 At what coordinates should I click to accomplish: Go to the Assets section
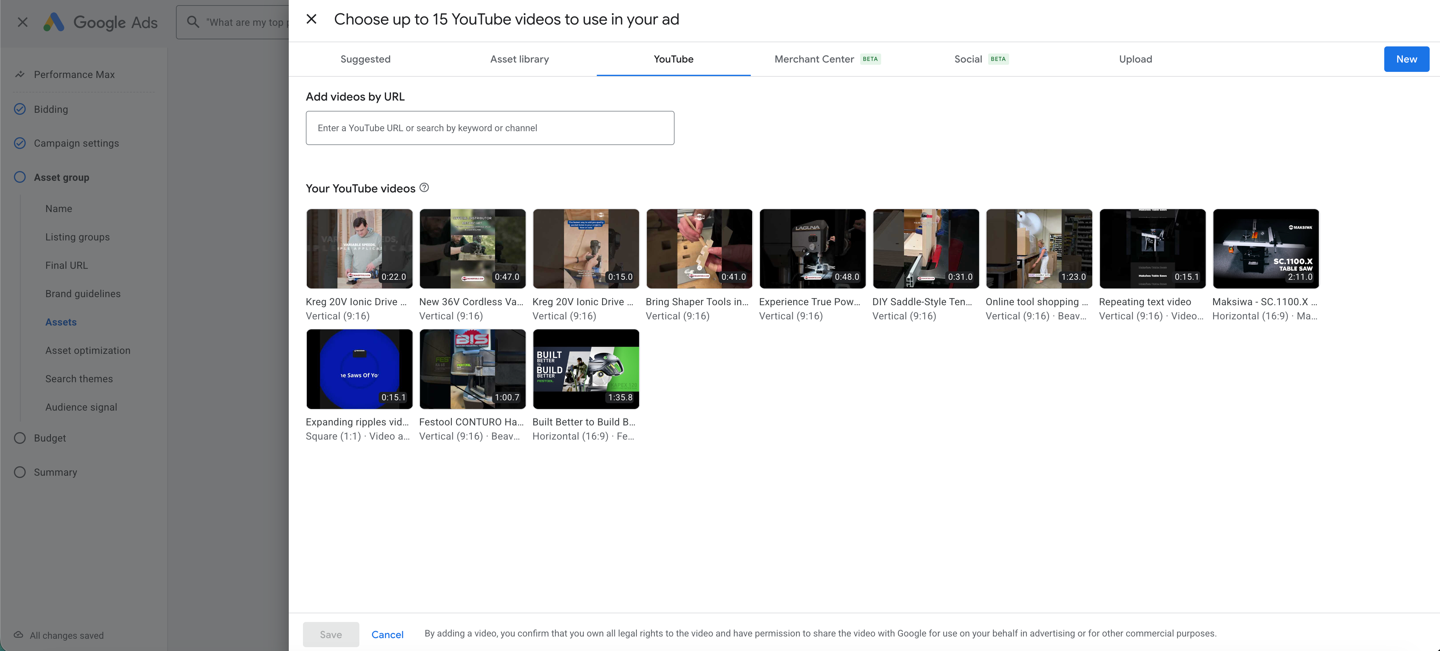click(x=61, y=322)
